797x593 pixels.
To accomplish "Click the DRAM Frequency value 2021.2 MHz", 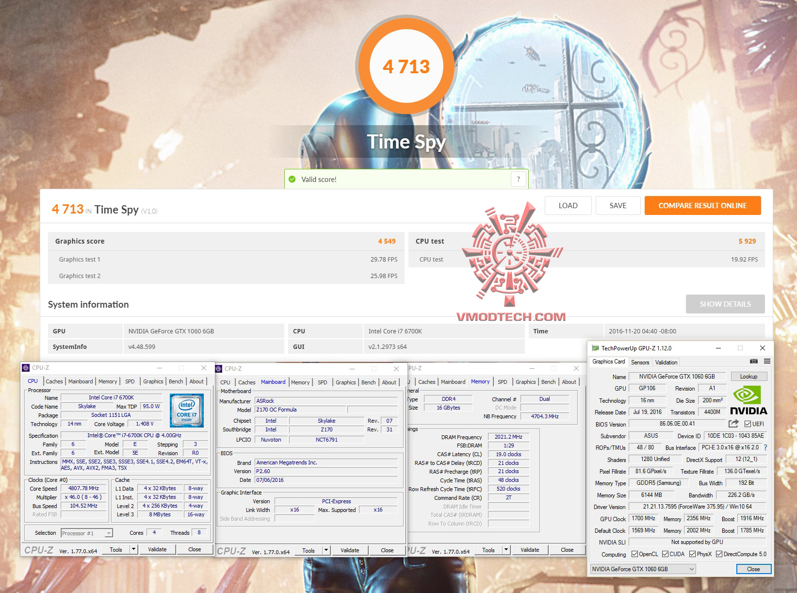I will [508, 437].
